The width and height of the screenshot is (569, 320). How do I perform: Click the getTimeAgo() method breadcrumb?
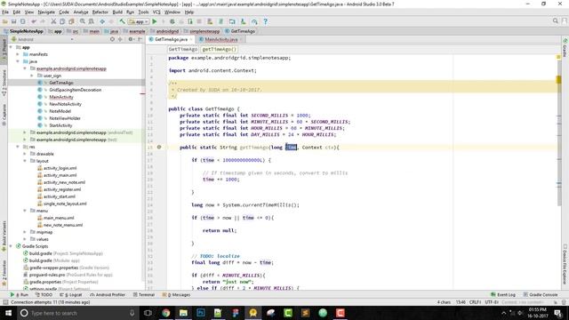pos(219,50)
